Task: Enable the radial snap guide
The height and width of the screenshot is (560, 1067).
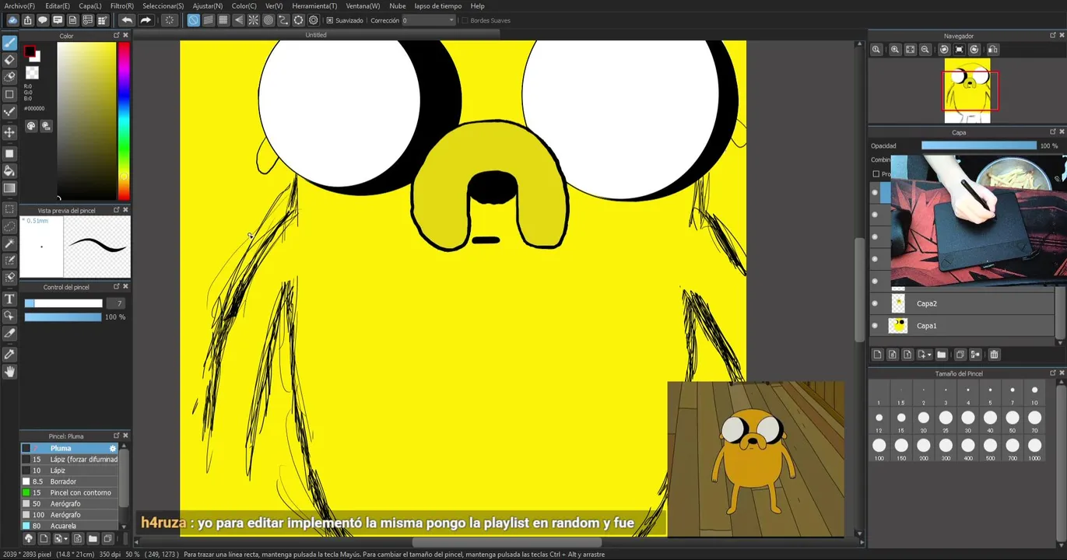Action: pos(254,20)
